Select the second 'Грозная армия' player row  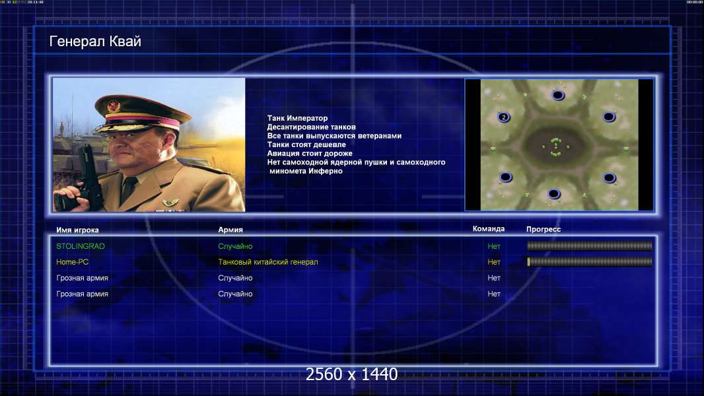coord(82,294)
